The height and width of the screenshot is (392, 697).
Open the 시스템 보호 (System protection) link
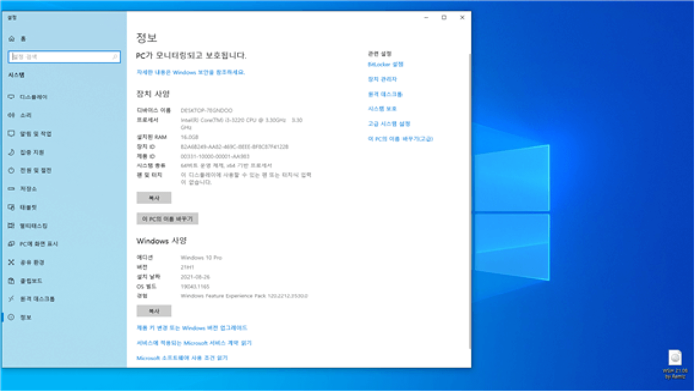[383, 109]
